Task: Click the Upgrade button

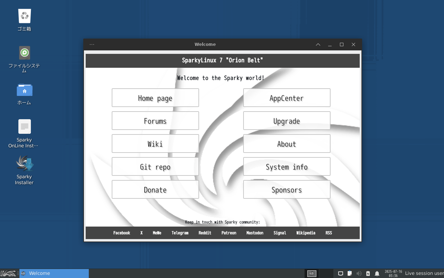Action: pos(287,121)
